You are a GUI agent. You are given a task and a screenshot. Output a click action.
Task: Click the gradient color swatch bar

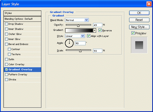click(79, 30)
